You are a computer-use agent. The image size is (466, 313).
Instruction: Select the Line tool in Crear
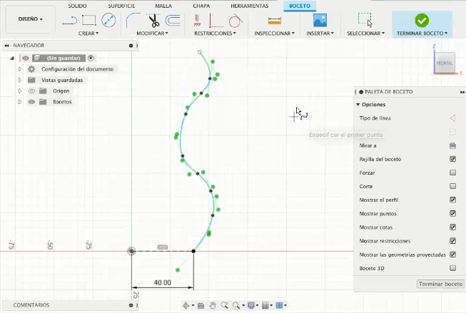pos(69,21)
